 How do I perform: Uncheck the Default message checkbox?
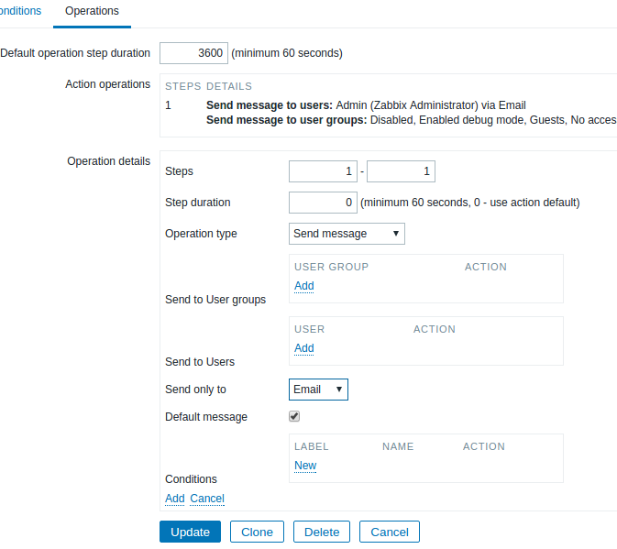pyautogui.click(x=294, y=416)
